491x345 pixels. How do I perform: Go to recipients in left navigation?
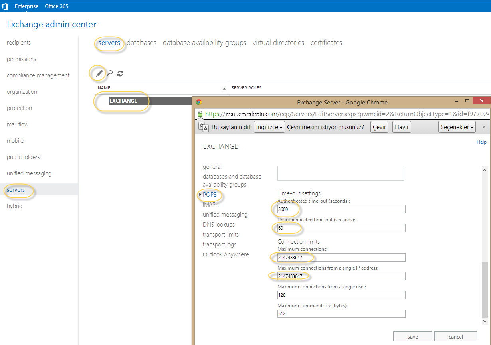coord(19,43)
